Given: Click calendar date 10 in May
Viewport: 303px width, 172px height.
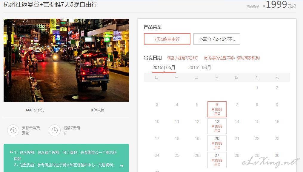Looking at the screenshot, I should coord(157,121).
